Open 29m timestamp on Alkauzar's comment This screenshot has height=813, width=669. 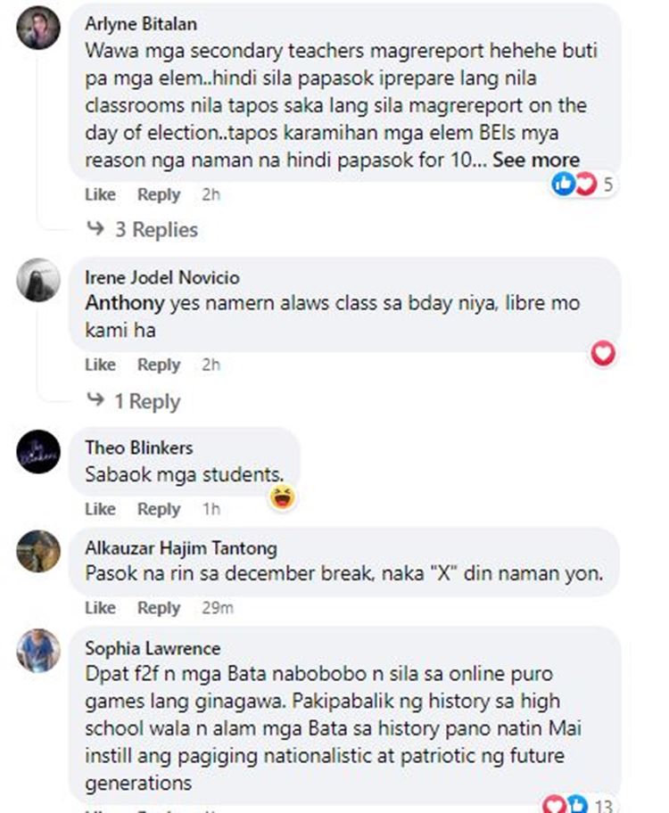[x=218, y=608]
